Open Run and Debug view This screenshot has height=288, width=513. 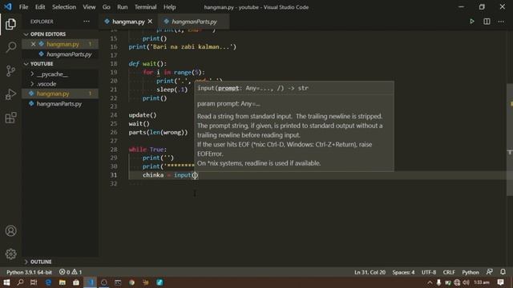[10, 94]
